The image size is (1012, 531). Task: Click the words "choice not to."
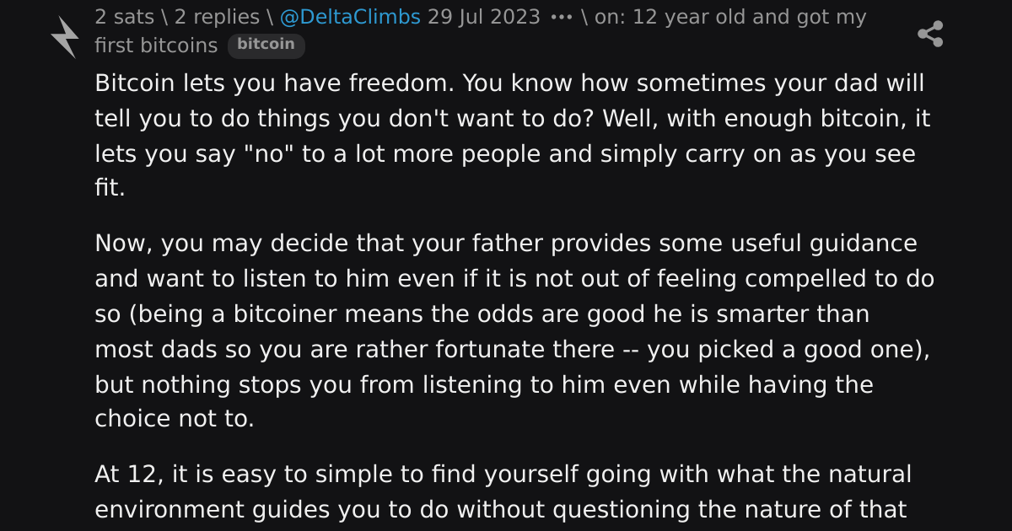pyautogui.click(x=174, y=420)
